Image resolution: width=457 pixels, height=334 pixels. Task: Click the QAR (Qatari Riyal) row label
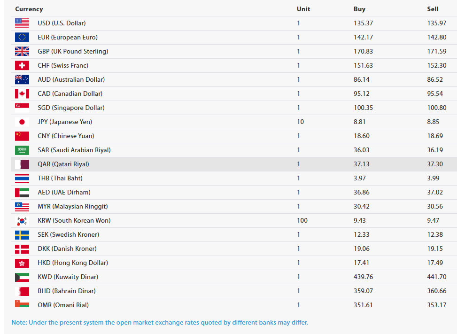click(63, 164)
